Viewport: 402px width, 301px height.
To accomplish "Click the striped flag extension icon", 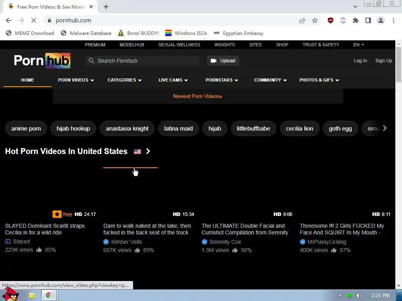I will pyautogui.click(x=343, y=20).
